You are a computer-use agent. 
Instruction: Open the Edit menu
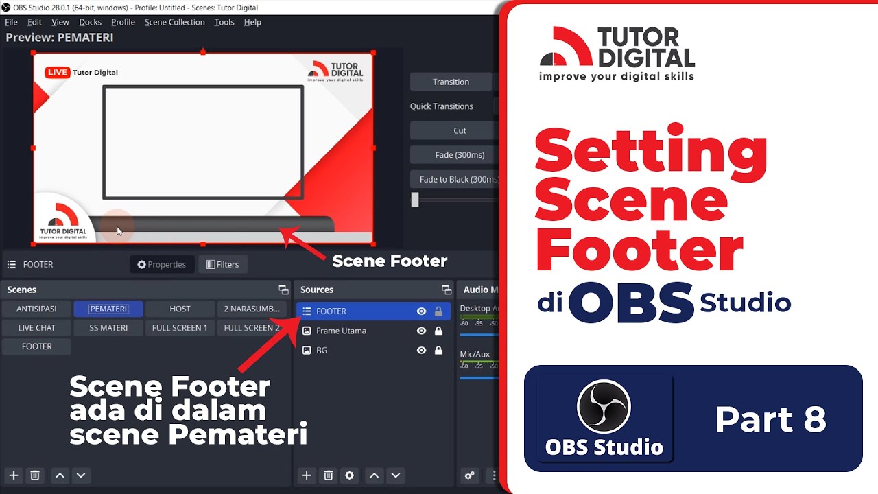pyautogui.click(x=34, y=22)
